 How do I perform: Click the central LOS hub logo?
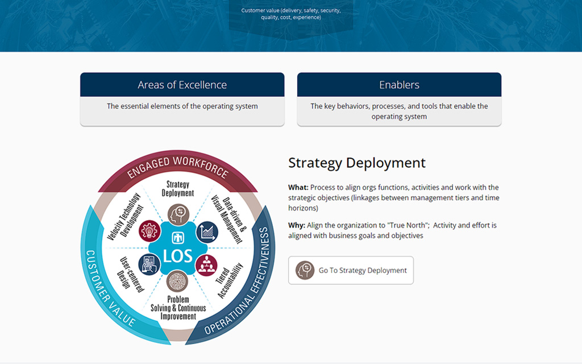click(x=178, y=248)
